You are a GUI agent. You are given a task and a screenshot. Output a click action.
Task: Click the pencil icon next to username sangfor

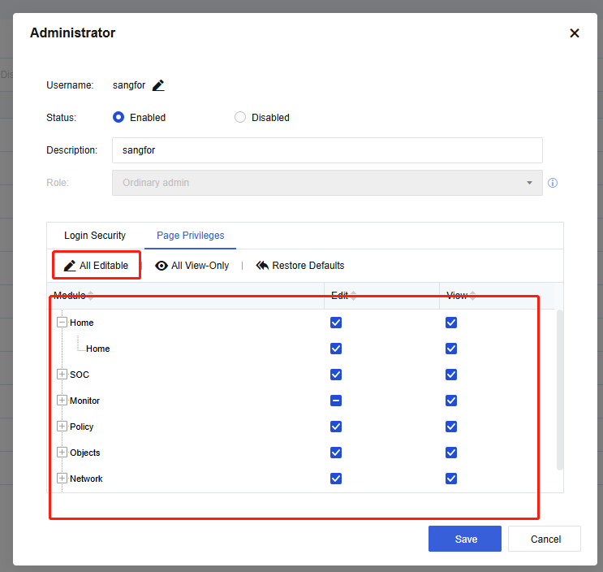point(158,85)
